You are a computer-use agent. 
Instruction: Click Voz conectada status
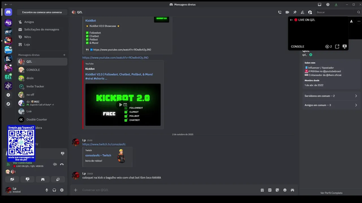(22, 163)
